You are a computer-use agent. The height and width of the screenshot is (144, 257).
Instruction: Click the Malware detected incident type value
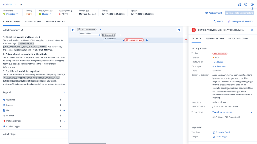(x=87, y=14)
